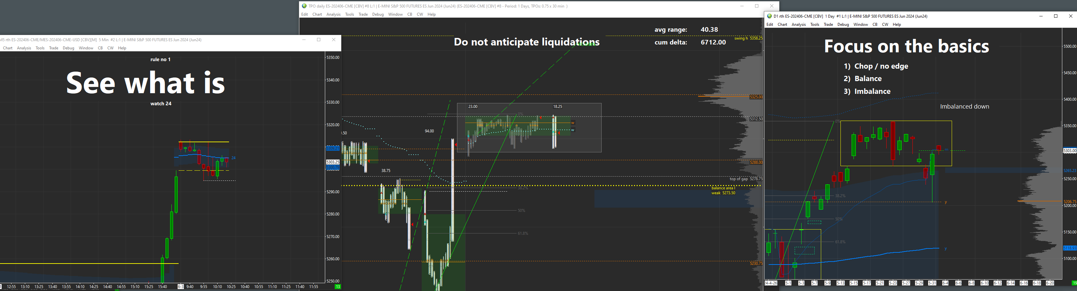The image size is (1077, 291).
Task: Minimize the 5 Min chart window
Action: pos(304,40)
